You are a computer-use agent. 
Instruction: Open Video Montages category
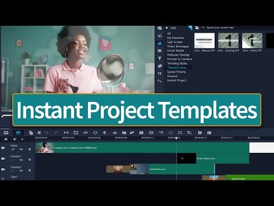pyautogui.click(x=178, y=46)
